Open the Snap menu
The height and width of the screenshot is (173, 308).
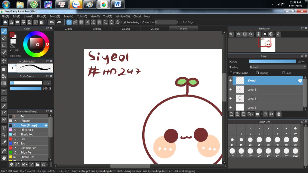(68, 17)
